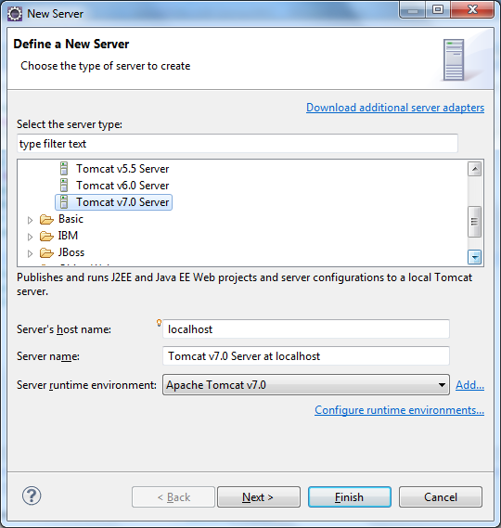Click the Finish button
The width and height of the screenshot is (501, 528).
(350, 496)
